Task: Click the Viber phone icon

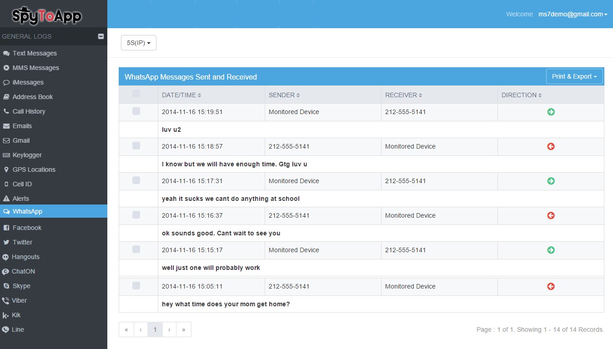Action: click(x=5, y=300)
